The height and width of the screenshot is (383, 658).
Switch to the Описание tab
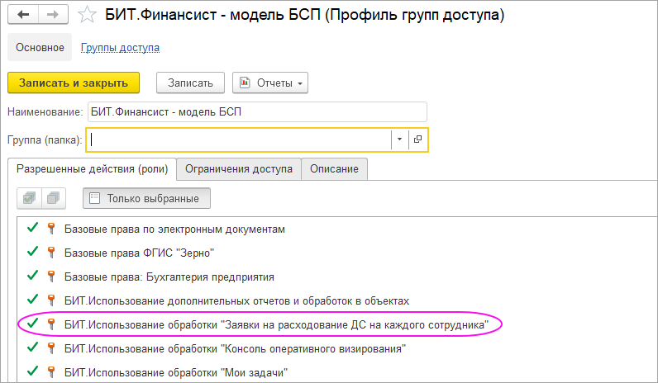click(334, 169)
